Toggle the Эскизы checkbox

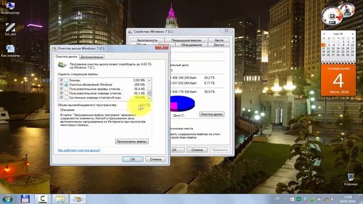coord(61,80)
